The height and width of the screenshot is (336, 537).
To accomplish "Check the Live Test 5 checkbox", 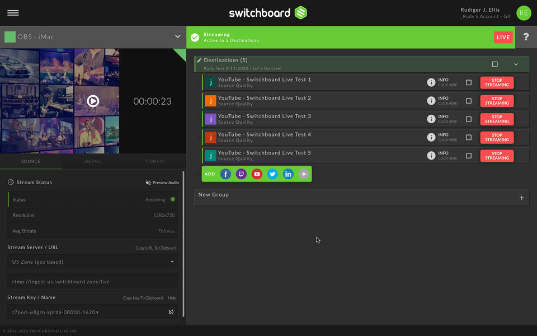I will tap(469, 156).
